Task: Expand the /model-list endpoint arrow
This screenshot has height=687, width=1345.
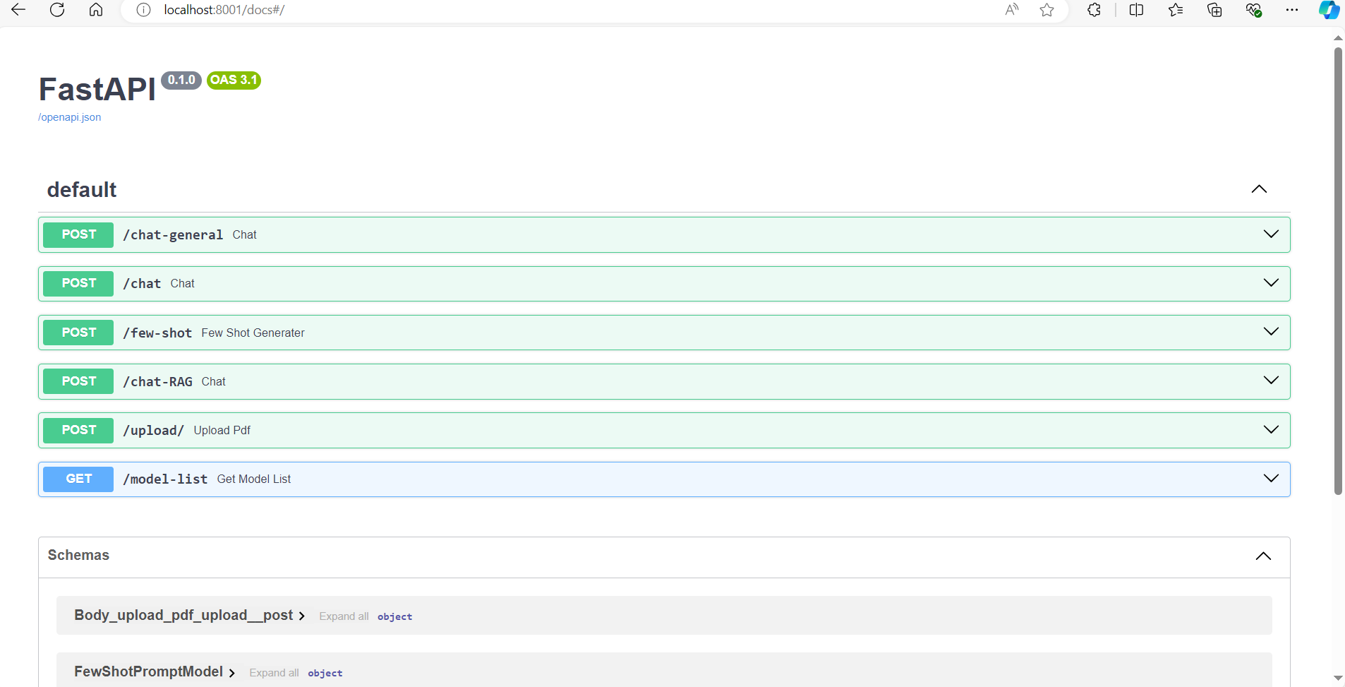Action: coord(1271,479)
